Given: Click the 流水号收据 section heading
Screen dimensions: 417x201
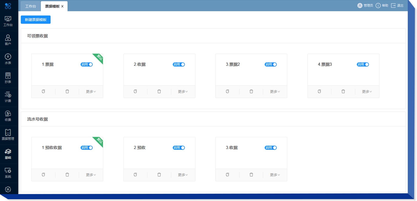Looking at the screenshot, I should pos(37,119).
